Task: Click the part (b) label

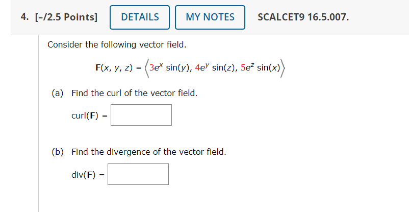Action: tap(58, 152)
